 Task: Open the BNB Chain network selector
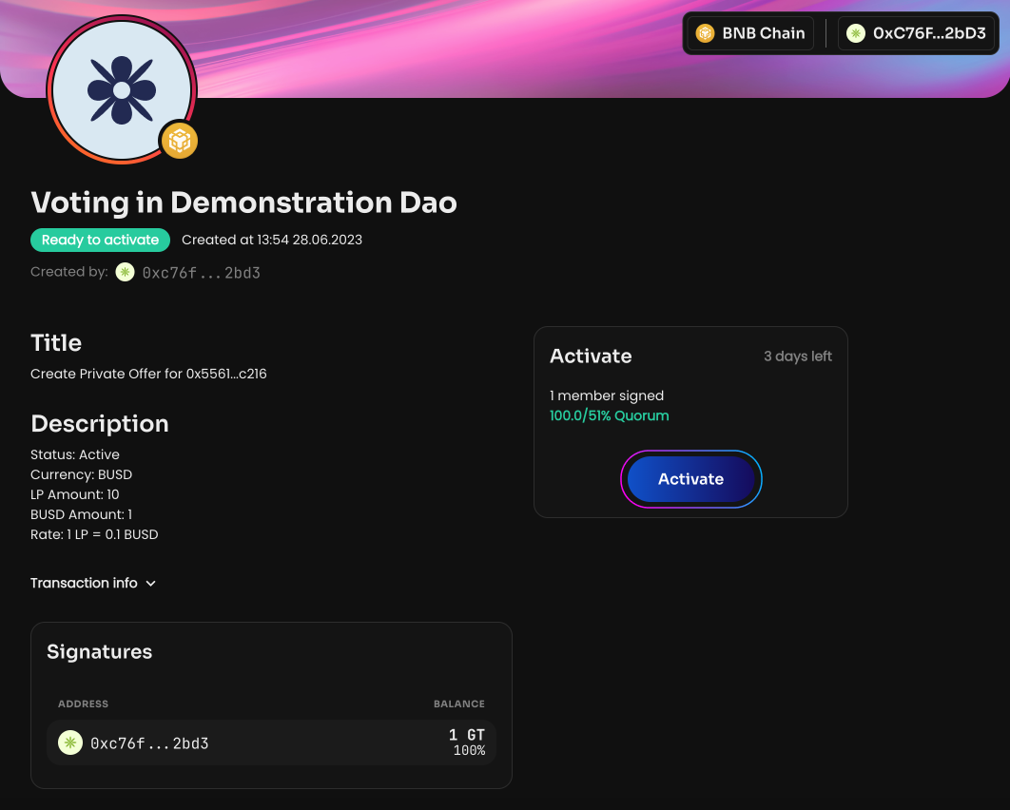coord(750,33)
